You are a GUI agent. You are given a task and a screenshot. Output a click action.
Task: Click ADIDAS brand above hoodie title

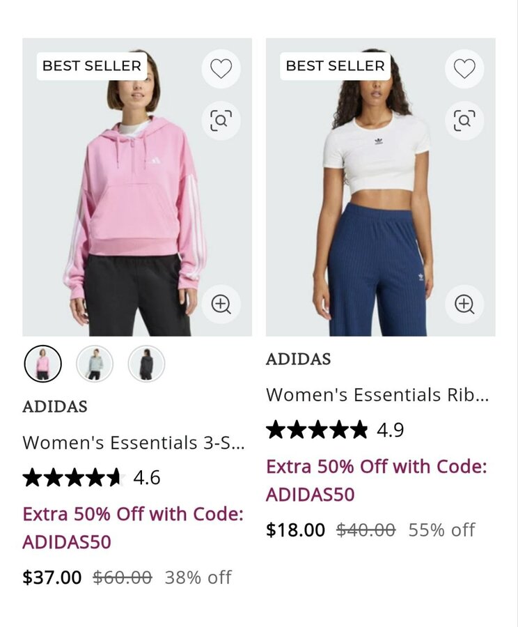[55, 407]
